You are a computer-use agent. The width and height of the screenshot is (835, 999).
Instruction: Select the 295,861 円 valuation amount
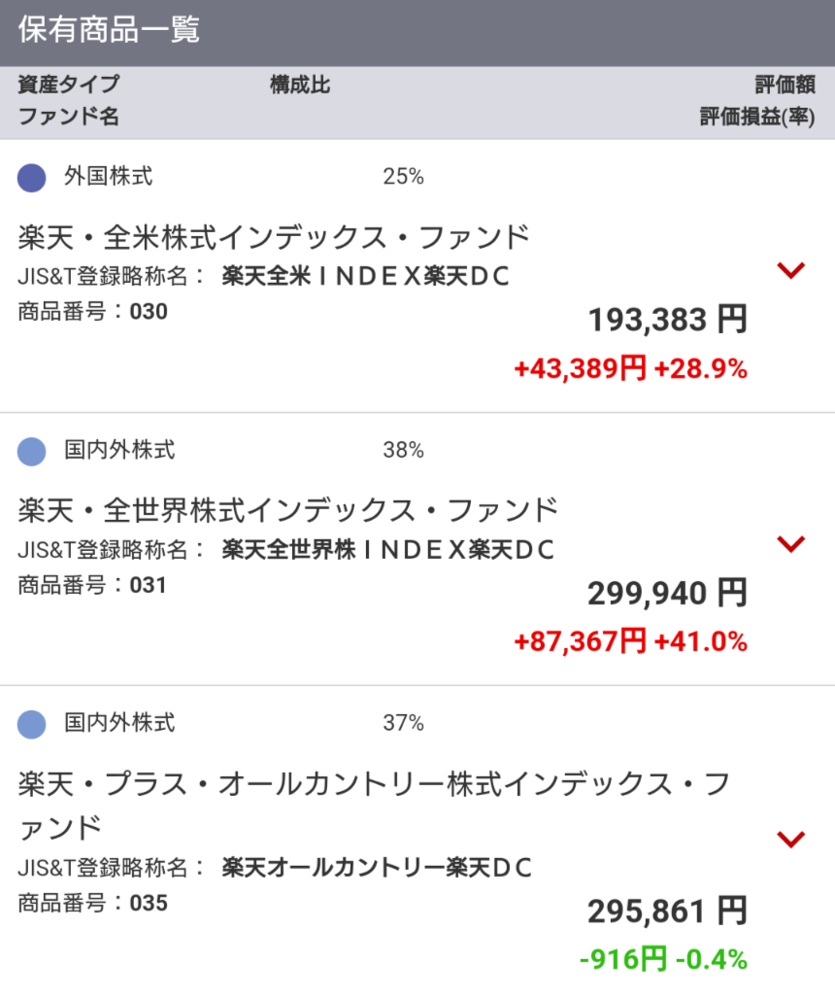pos(667,911)
